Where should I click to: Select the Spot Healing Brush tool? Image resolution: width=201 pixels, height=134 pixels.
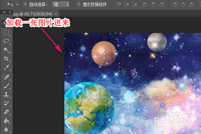click(6, 77)
